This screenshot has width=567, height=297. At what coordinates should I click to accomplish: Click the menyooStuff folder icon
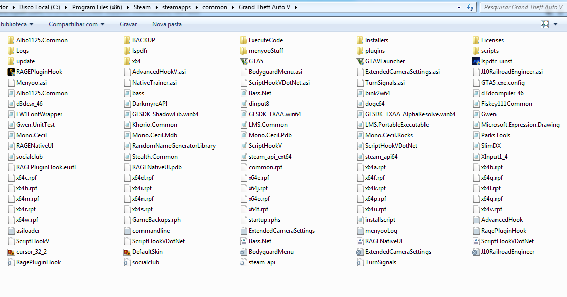click(244, 51)
